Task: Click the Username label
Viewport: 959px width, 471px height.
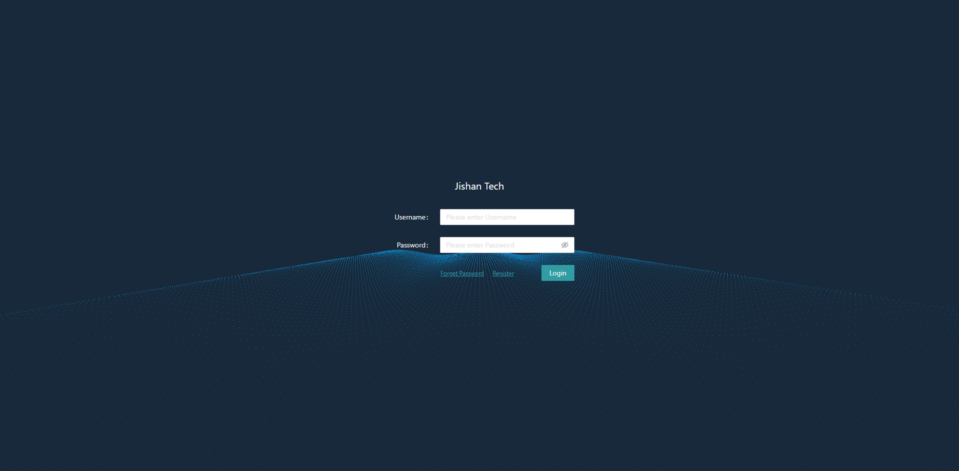Action: coord(412,217)
